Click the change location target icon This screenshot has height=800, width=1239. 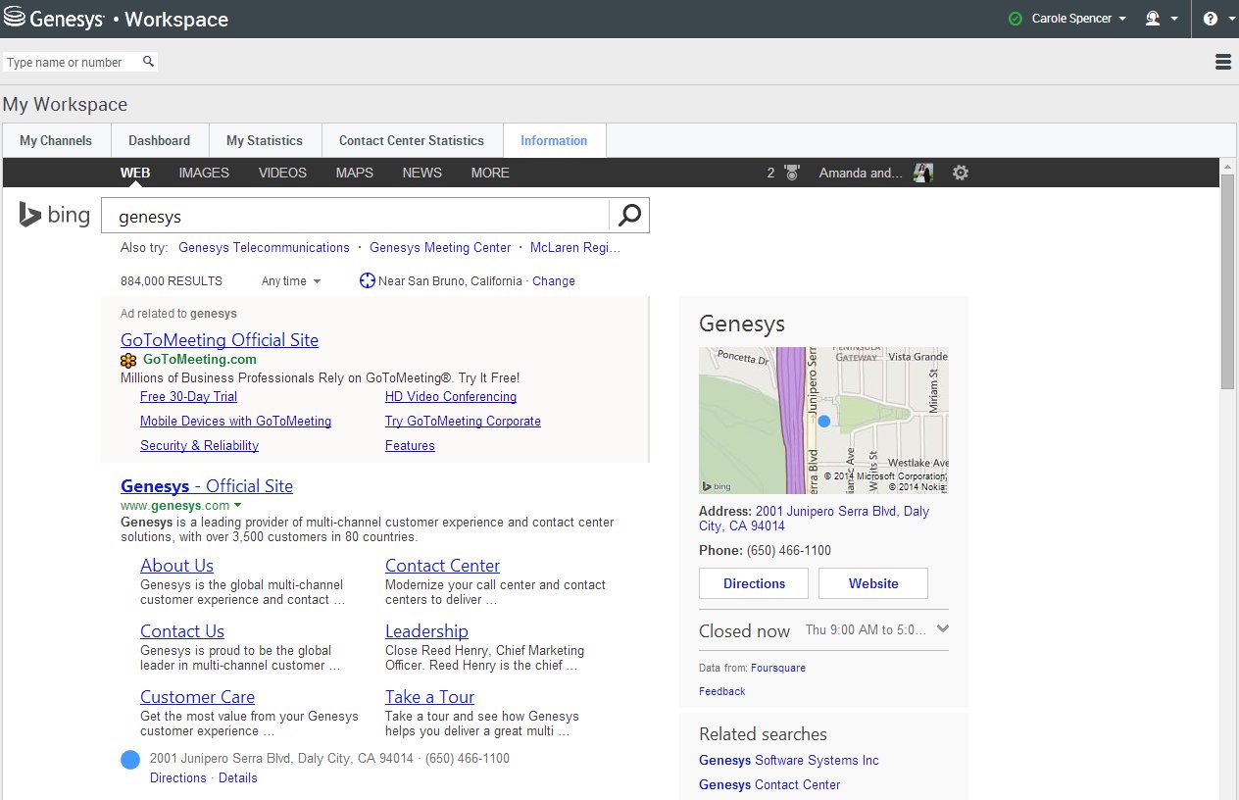pos(368,281)
